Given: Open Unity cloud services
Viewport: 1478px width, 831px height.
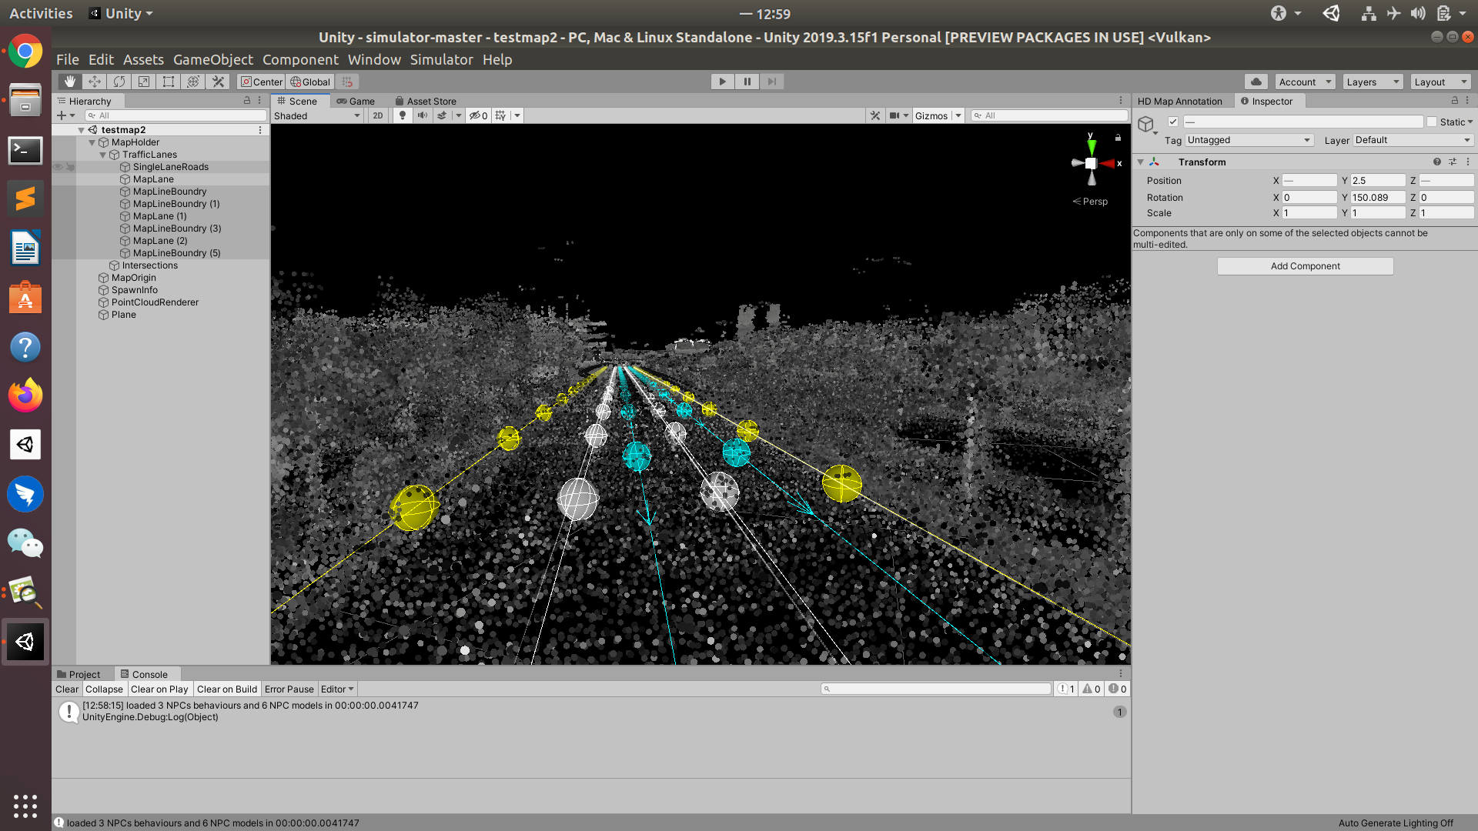Looking at the screenshot, I should pos(1256,82).
